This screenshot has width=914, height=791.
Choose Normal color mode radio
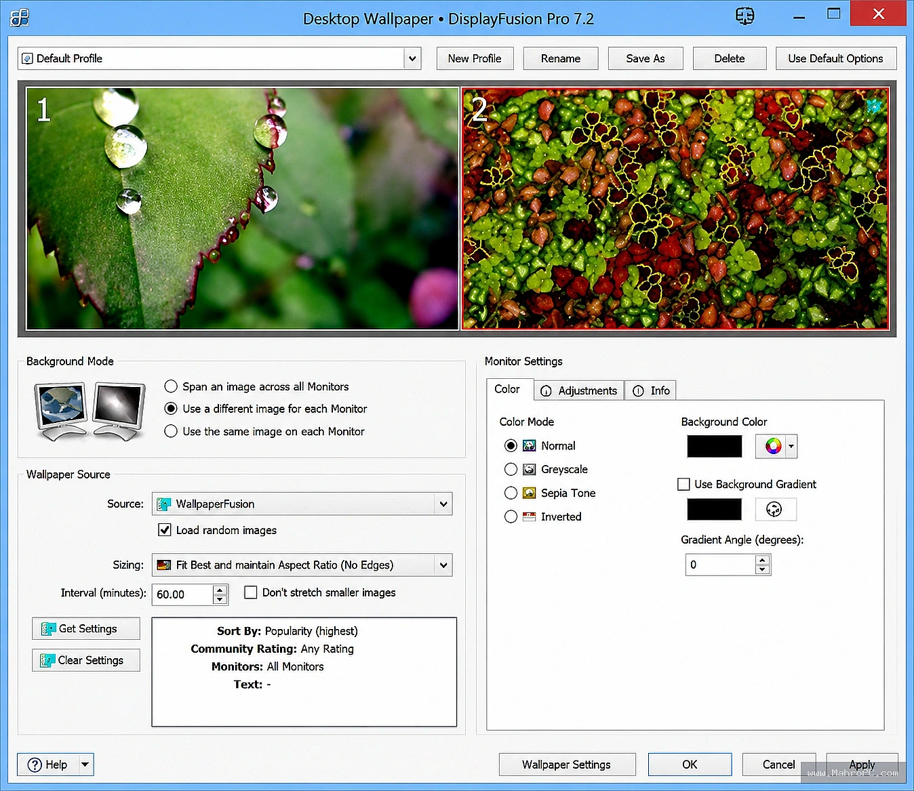click(511, 445)
